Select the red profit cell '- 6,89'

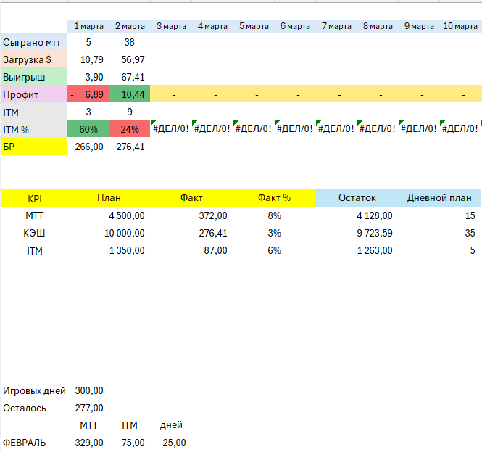coord(88,94)
